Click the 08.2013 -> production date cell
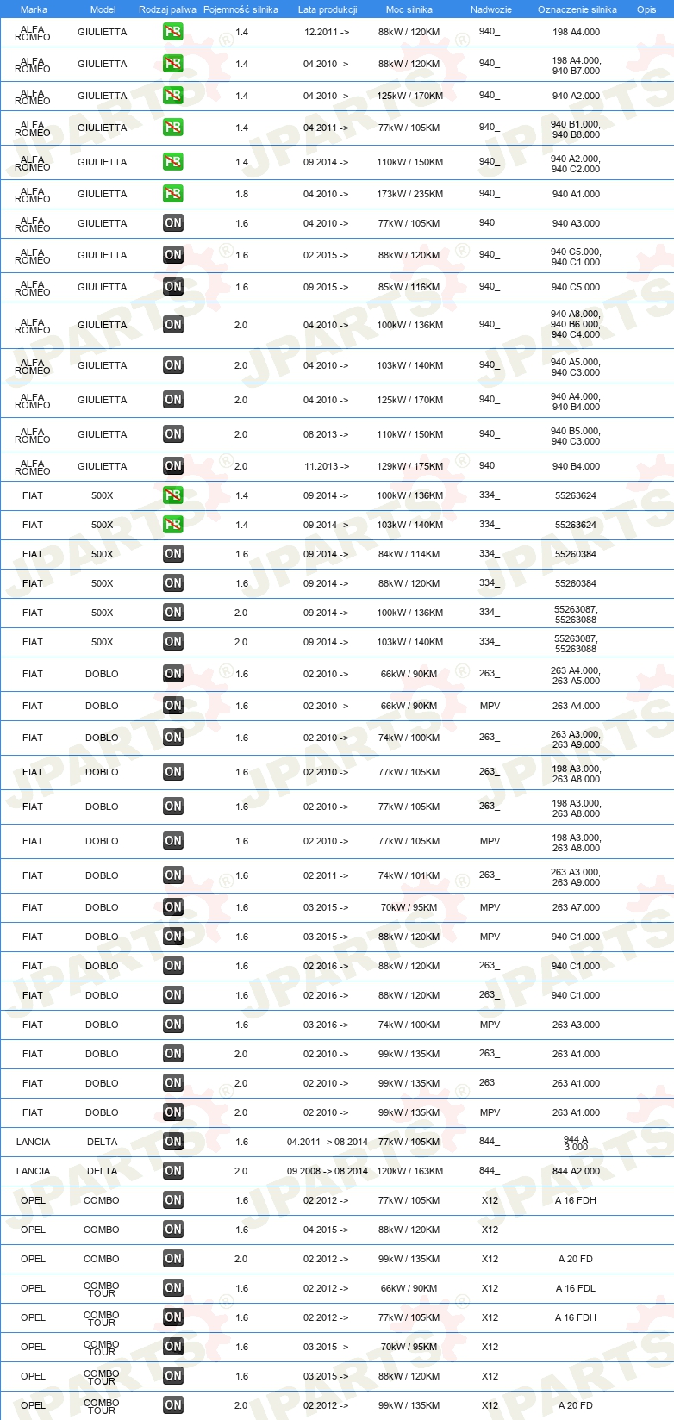 coord(326,434)
